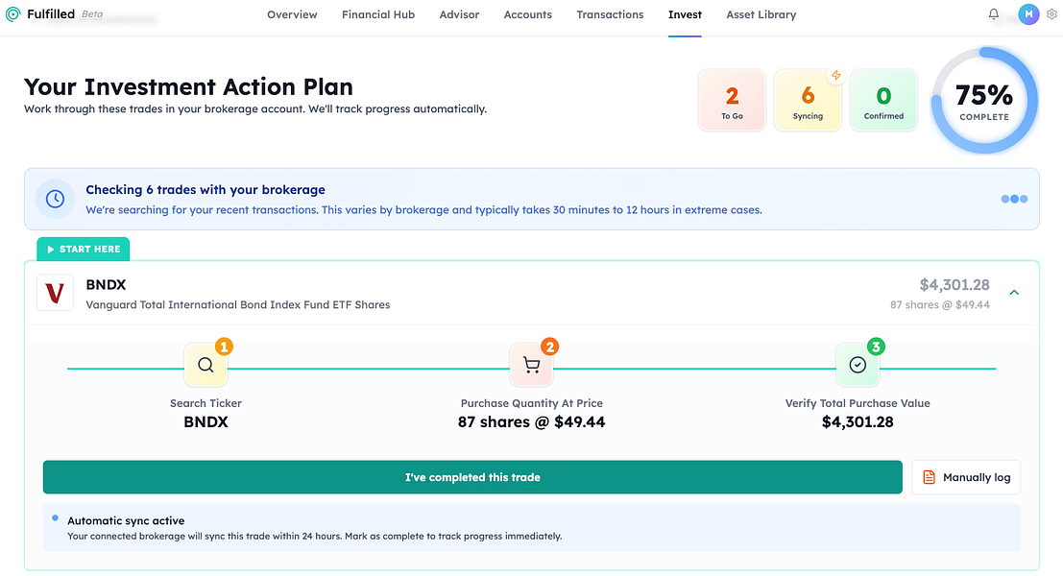Click the $4,301.28 card header amount
The width and height of the screenshot is (1063, 576).
[x=954, y=284]
